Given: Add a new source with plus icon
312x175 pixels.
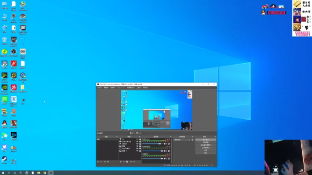Looking at the screenshot, I should [120, 162].
